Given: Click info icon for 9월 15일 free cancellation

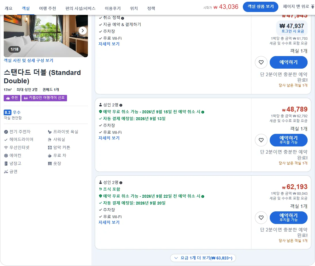Looking at the screenshot, I should (x=203, y=112).
